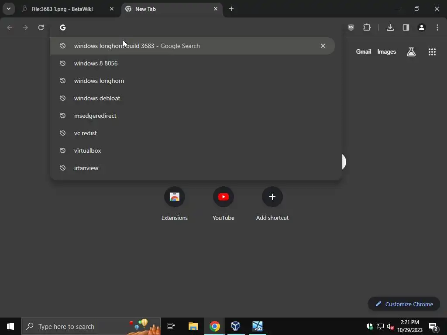
Task: Open the Images link
Action: pos(387,52)
